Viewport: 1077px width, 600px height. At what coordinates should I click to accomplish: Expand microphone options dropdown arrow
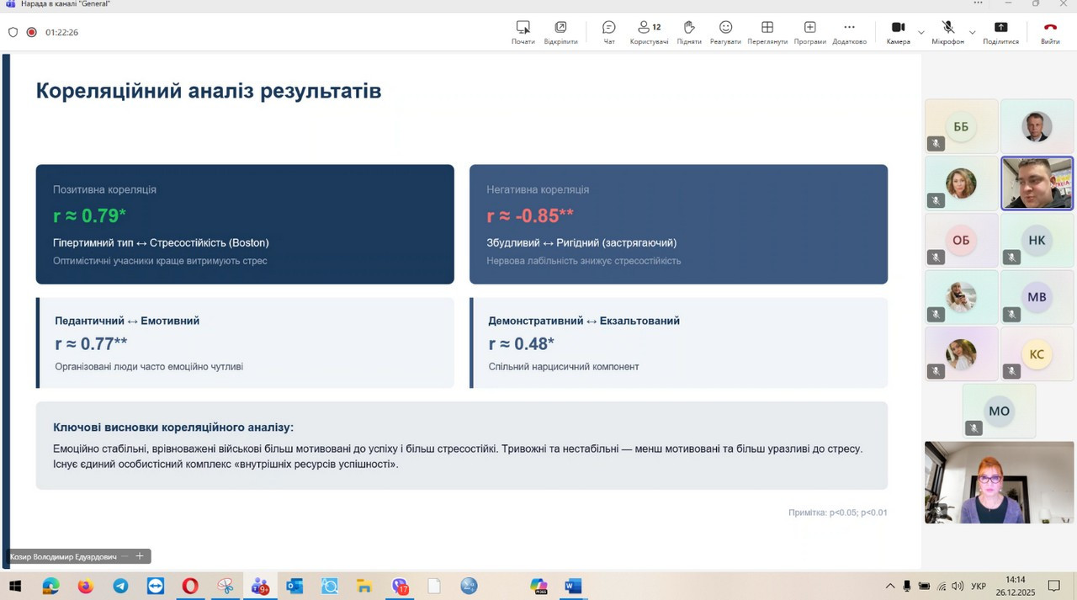[x=972, y=32]
